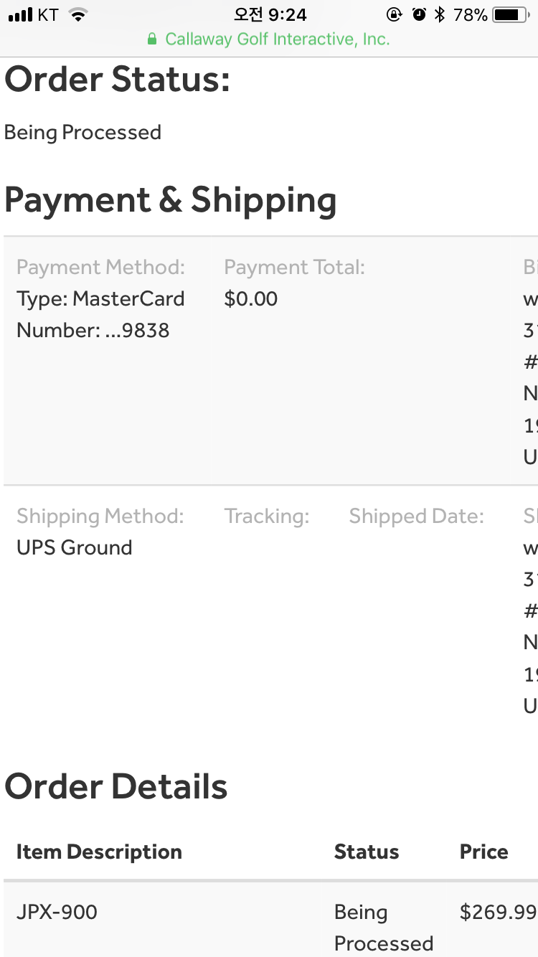
Task: Tap the cellular signal bars icon
Action: click(x=21, y=15)
